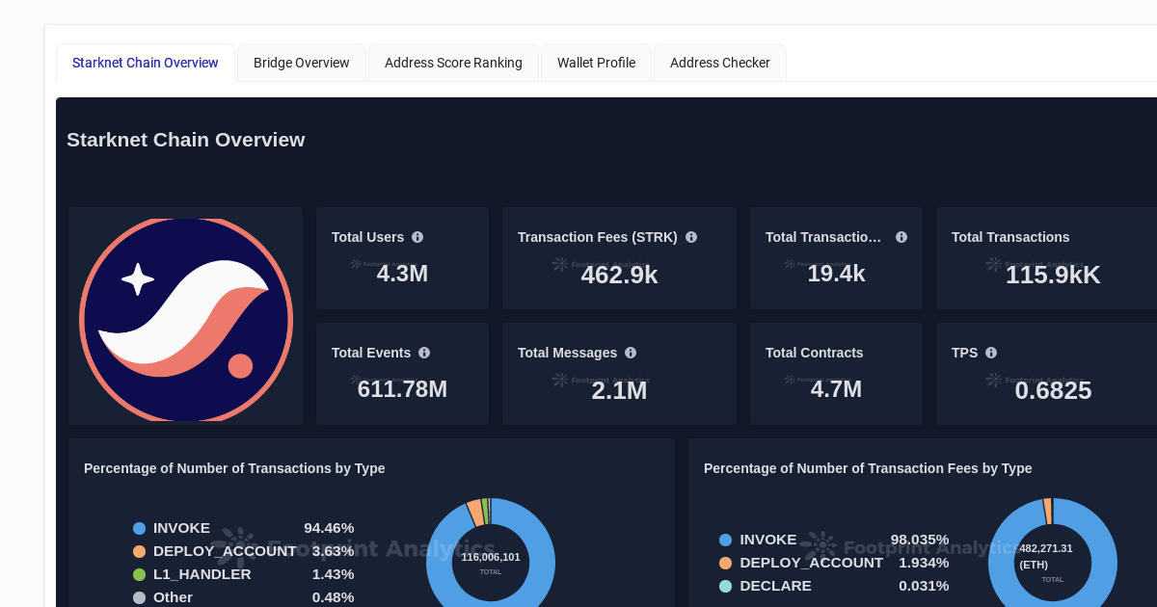
Task: Select the info icon beside Total Events
Action: 424,353
